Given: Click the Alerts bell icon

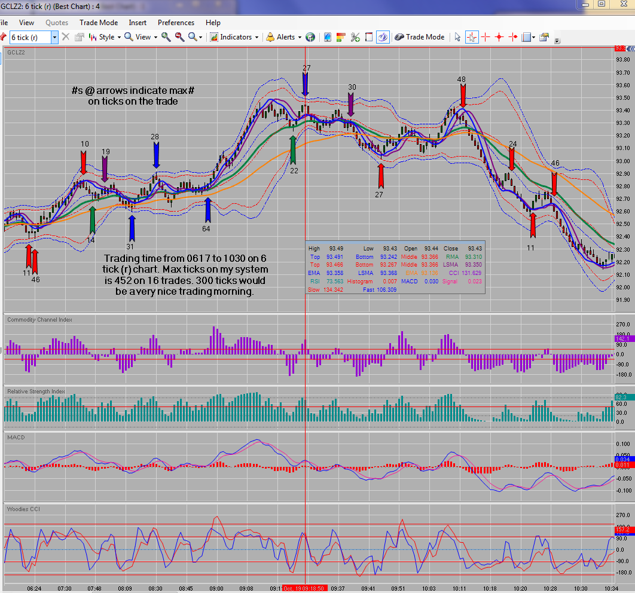Looking at the screenshot, I should pyautogui.click(x=270, y=37).
